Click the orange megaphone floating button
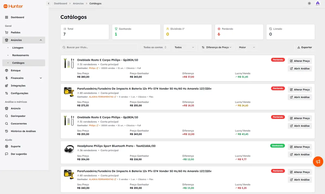This screenshot has width=325, height=194. coord(318,162)
